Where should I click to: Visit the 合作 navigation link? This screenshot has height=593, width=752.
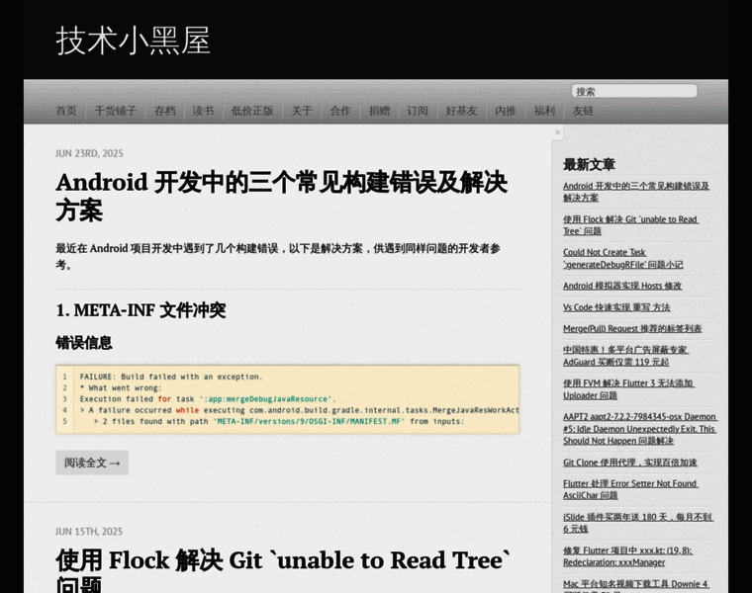pyautogui.click(x=340, y=111)
